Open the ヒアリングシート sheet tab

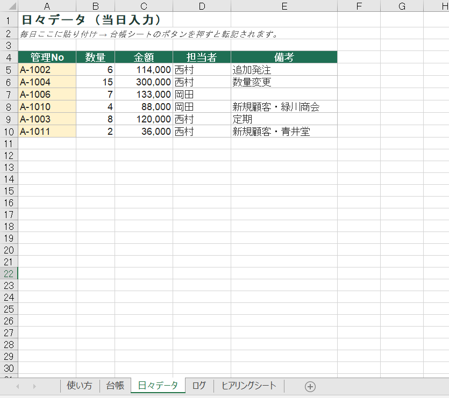249,386
